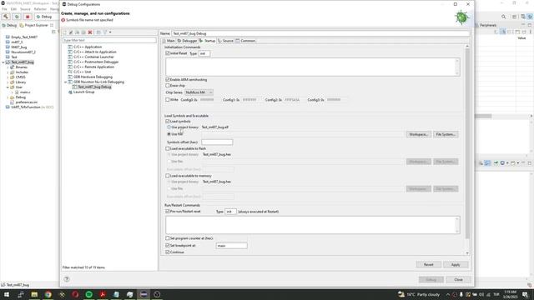
Task: Toggle the Continue checkbox
Action: (x=167, y=252)
